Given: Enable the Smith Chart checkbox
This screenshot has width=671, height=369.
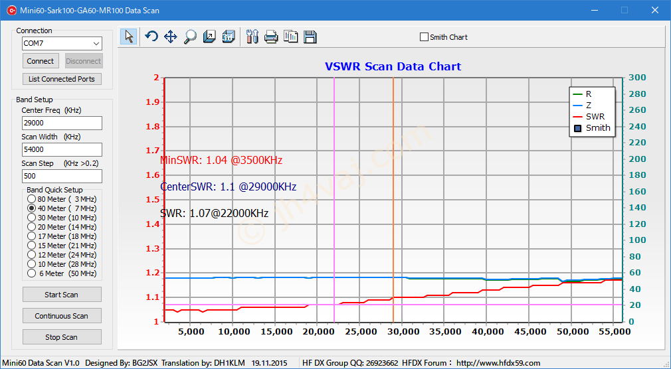Looking at the screenshot, I should (x=424, y=37).
